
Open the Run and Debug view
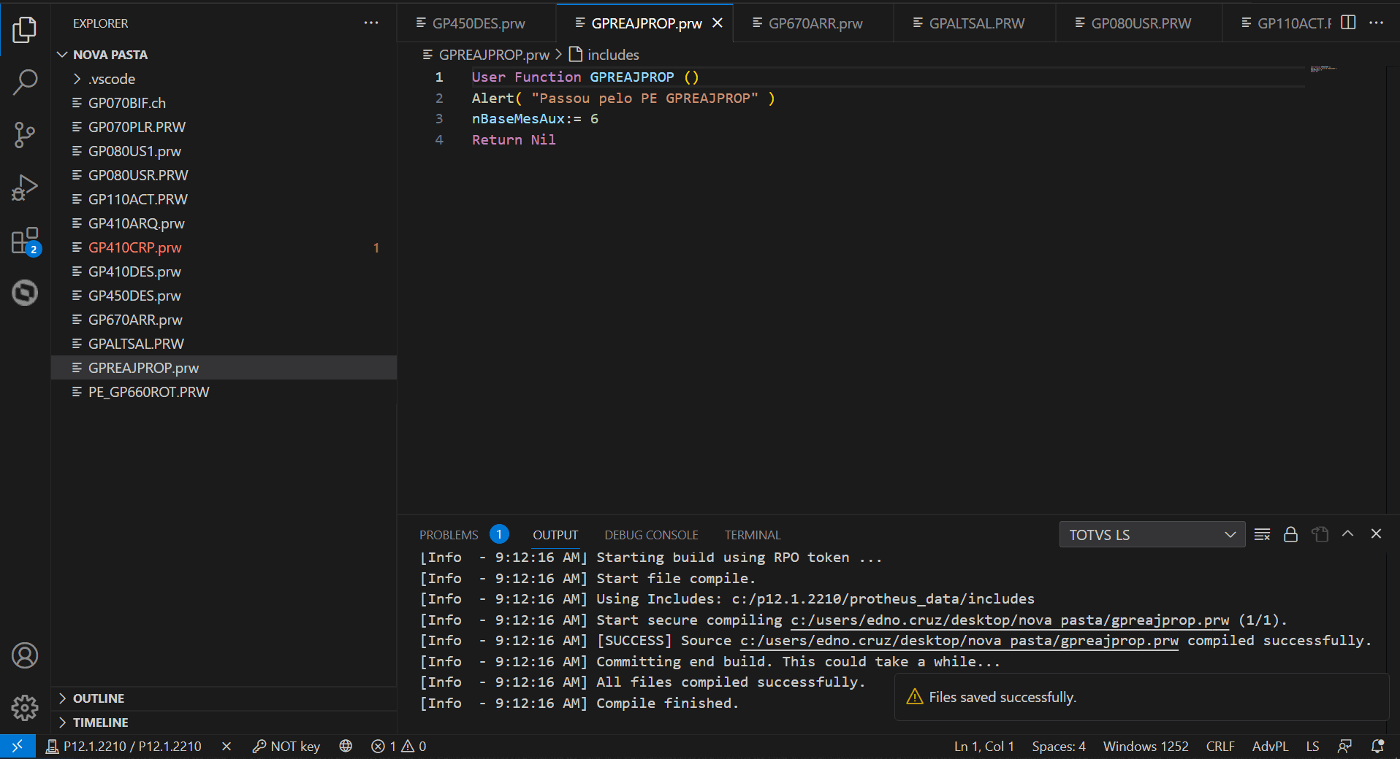click(x=25, y=188)
